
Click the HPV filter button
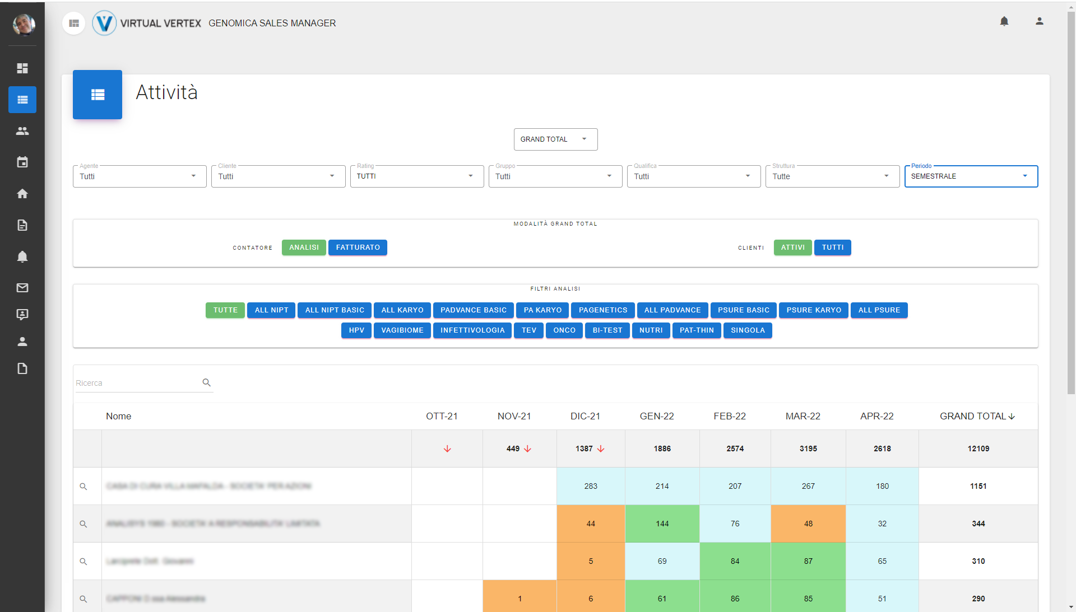click(356, 330)
